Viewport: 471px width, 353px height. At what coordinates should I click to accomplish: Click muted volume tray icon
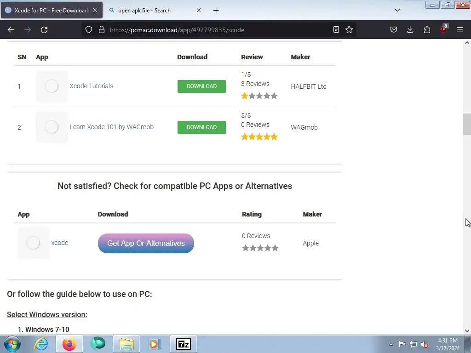425,344
